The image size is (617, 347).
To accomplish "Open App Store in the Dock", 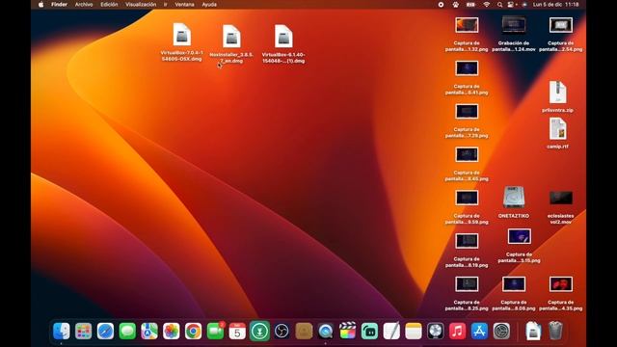I will [x=479, y=332].
